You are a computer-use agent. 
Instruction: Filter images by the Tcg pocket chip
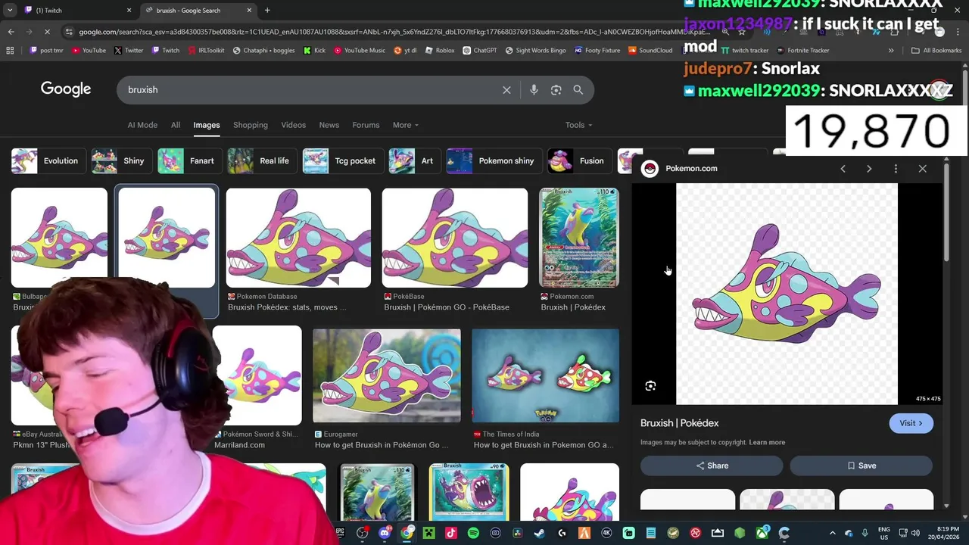tap(341, 161)
